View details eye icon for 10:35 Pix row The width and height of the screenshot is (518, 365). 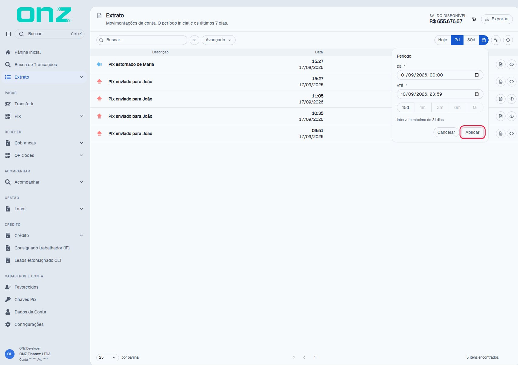pos(512,116)
